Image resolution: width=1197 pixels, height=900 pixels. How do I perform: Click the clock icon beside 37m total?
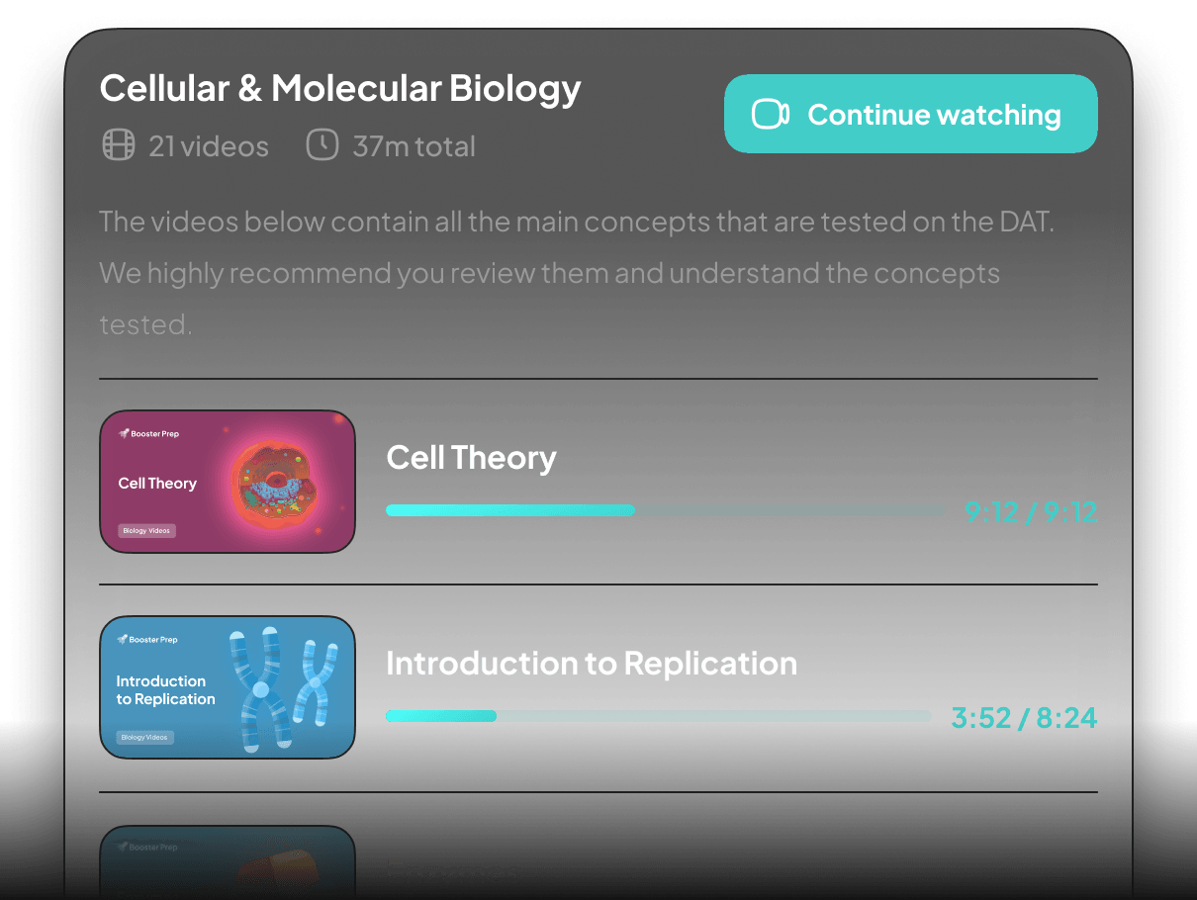tap(322, 145)
